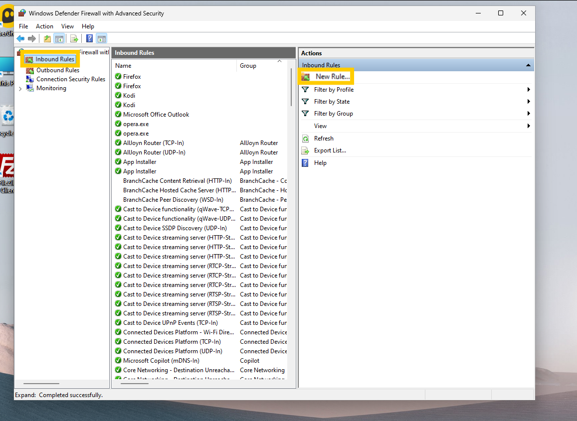The height and width of the screenshot is (421, 577).
Task: Open the Filter by State submenu arrow
Action: click(x=529, y=102)
